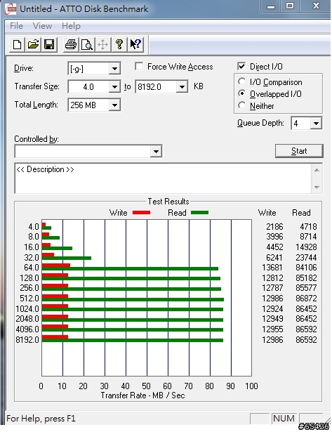This screenshot has width=332, height=432.
Task: Uncheck the Direct I/O checkbox
Action: pyautogui.click(x=241, y=66)
